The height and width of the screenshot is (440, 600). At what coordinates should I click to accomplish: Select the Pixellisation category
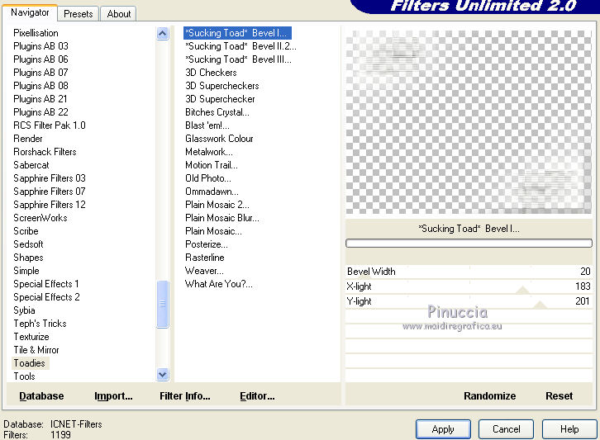[36, 33]
